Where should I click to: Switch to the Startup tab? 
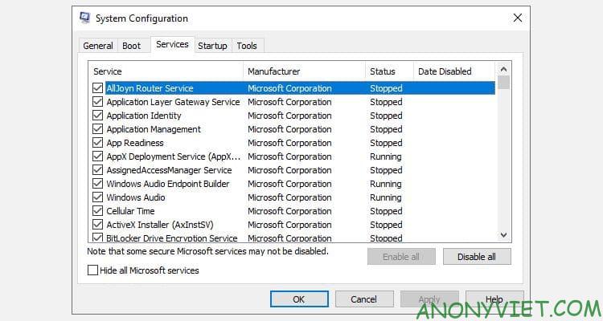(x=212, y=46)
